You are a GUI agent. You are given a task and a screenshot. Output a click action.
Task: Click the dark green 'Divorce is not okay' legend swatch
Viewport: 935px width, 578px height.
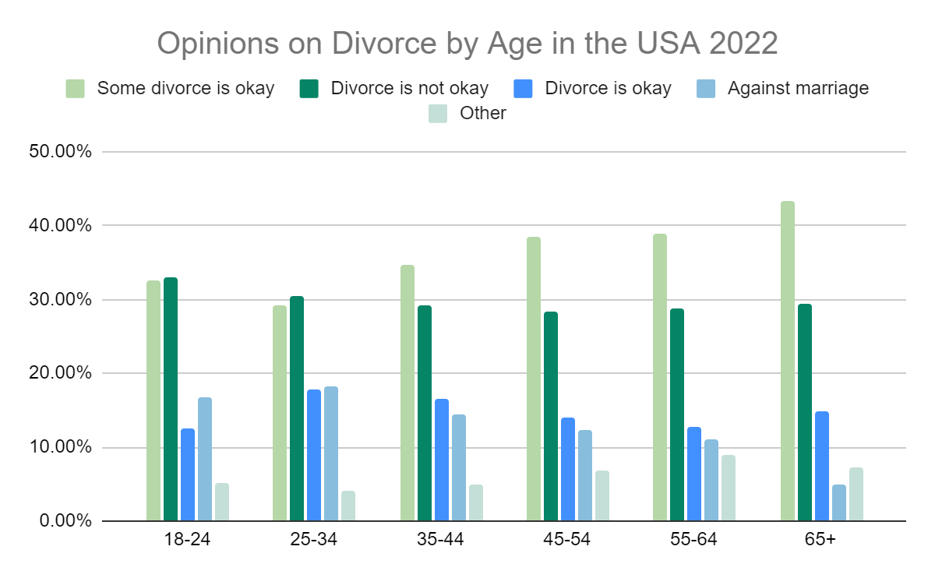310,88
